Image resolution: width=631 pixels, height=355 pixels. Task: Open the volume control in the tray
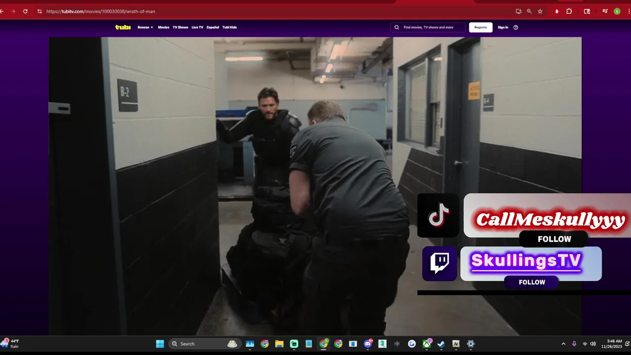coord(593,344)
